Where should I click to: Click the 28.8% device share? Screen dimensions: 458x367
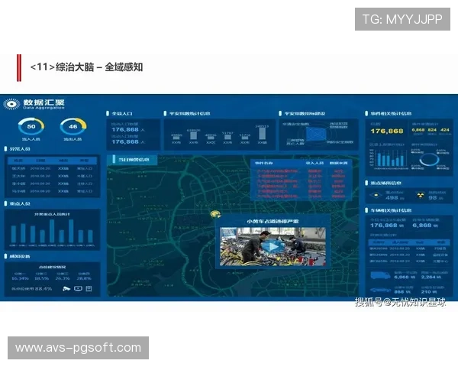tap(84, 278)
